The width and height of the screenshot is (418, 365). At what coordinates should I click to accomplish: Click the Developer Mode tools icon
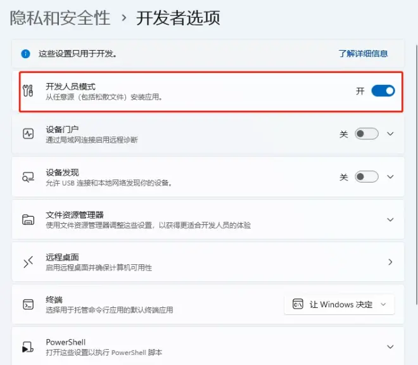[28, 91]
